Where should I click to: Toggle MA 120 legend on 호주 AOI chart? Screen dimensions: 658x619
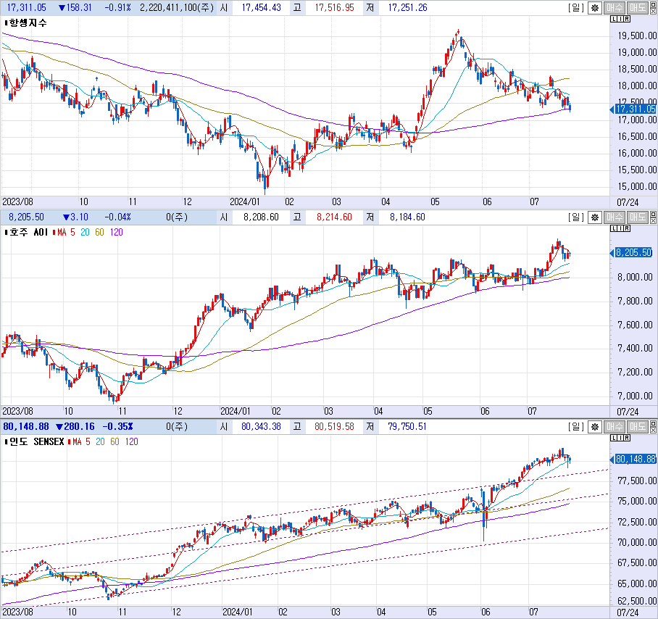tap(116, 232)
